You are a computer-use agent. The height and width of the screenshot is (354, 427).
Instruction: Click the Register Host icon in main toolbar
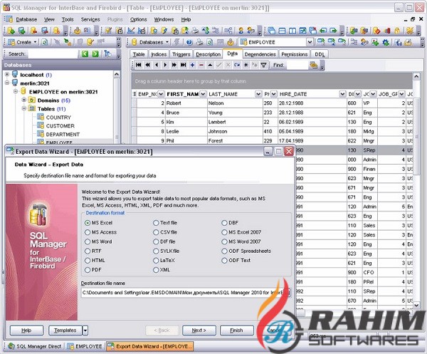coord(22,31)
